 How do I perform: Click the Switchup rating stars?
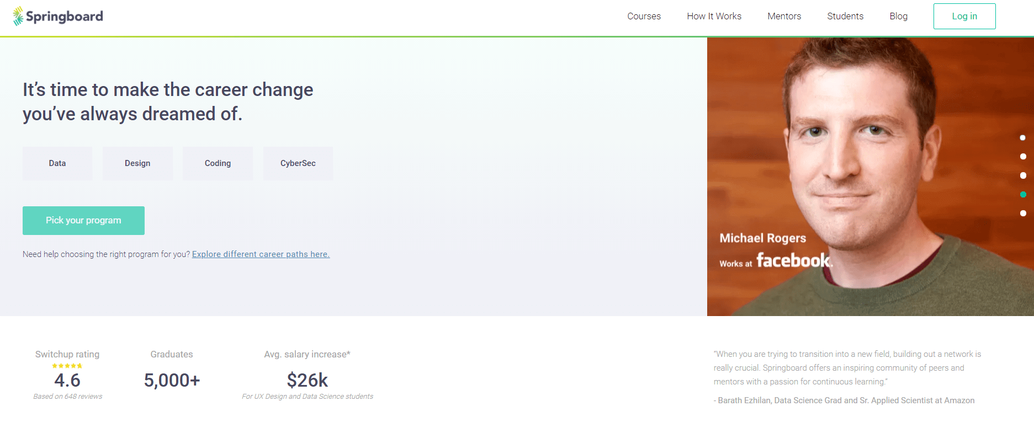[67, 366]
